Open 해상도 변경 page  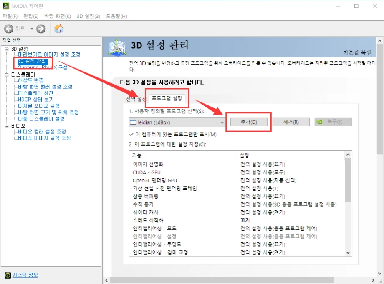[x=30, y=80]
